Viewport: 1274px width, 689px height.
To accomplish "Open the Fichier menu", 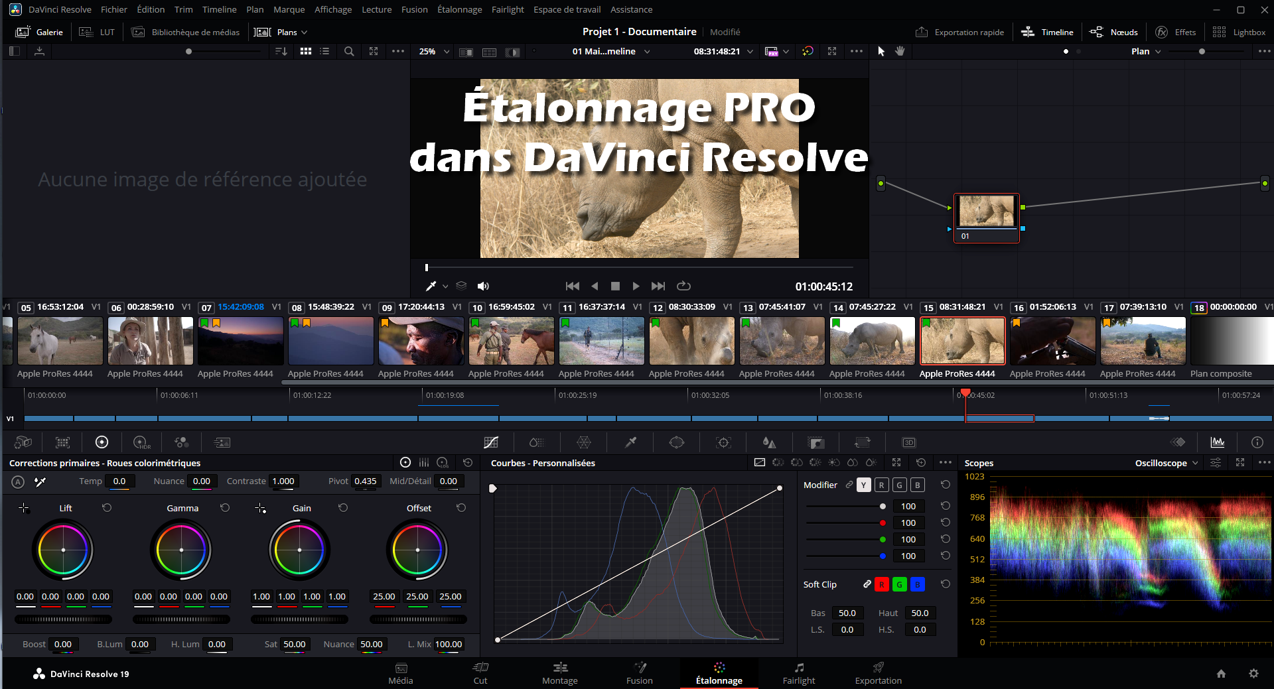I will coord(114,9).
